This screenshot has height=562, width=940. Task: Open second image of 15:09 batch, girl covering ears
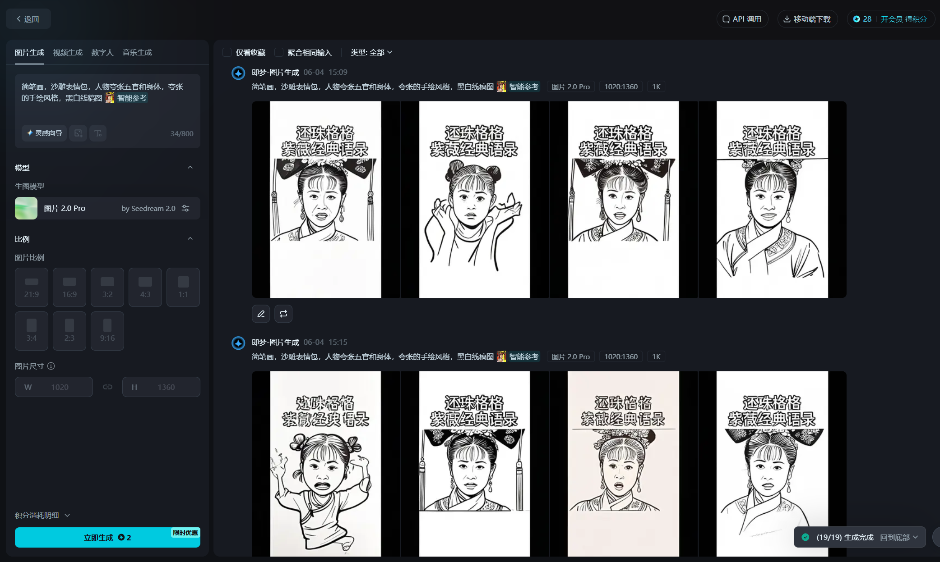[x=474, y=200]
